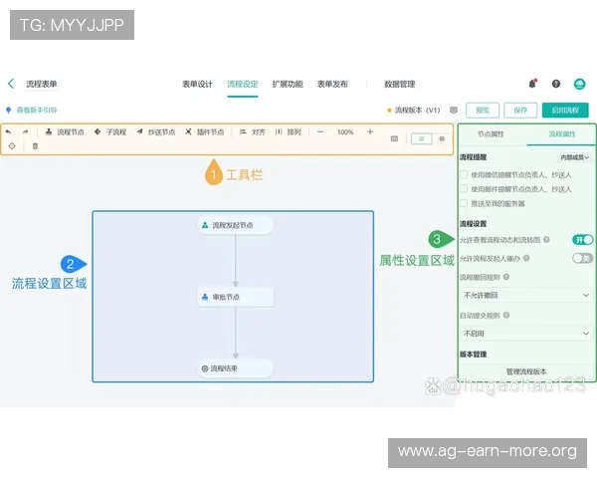The height and width of the screenshot is (478, 597).
Task: Click info icon beside 允许流程发起人催办
Action: (526, 258)
